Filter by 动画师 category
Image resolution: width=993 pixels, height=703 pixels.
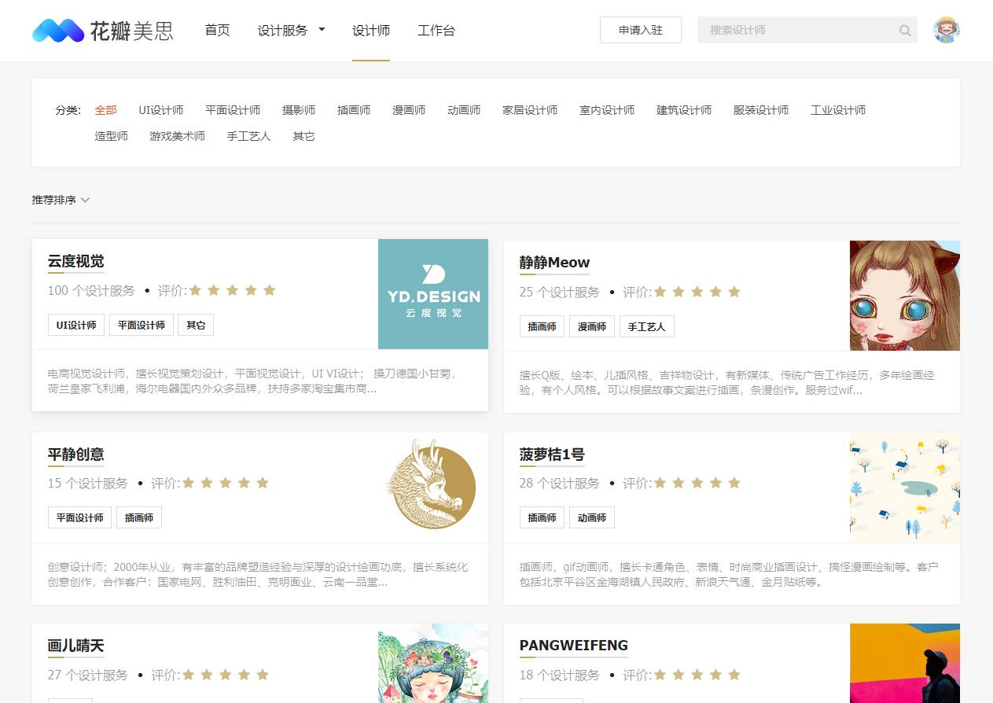coord(464,110)
